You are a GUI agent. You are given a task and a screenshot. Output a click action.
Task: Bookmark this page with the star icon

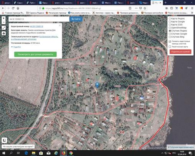[145, 8]
